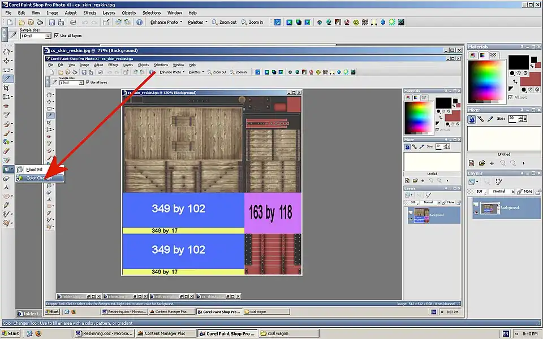Click the Save icon in main toolbar
Screen dimensions: 543x339
pos(51,23)
